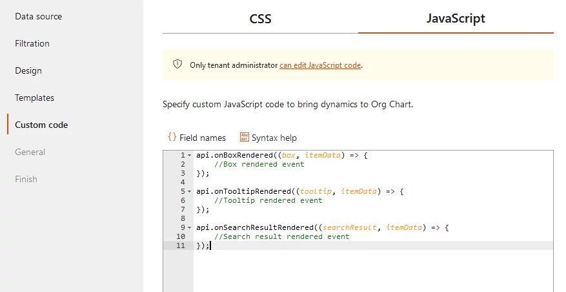566x292 pixels.
Task: Follow the can edit JavaScript code link
Action: tap(320, 65)
